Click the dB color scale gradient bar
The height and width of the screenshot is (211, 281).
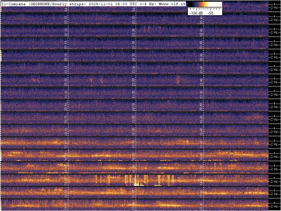click(x=205, y=5)
